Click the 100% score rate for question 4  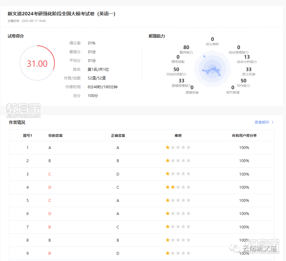point(244,187)
